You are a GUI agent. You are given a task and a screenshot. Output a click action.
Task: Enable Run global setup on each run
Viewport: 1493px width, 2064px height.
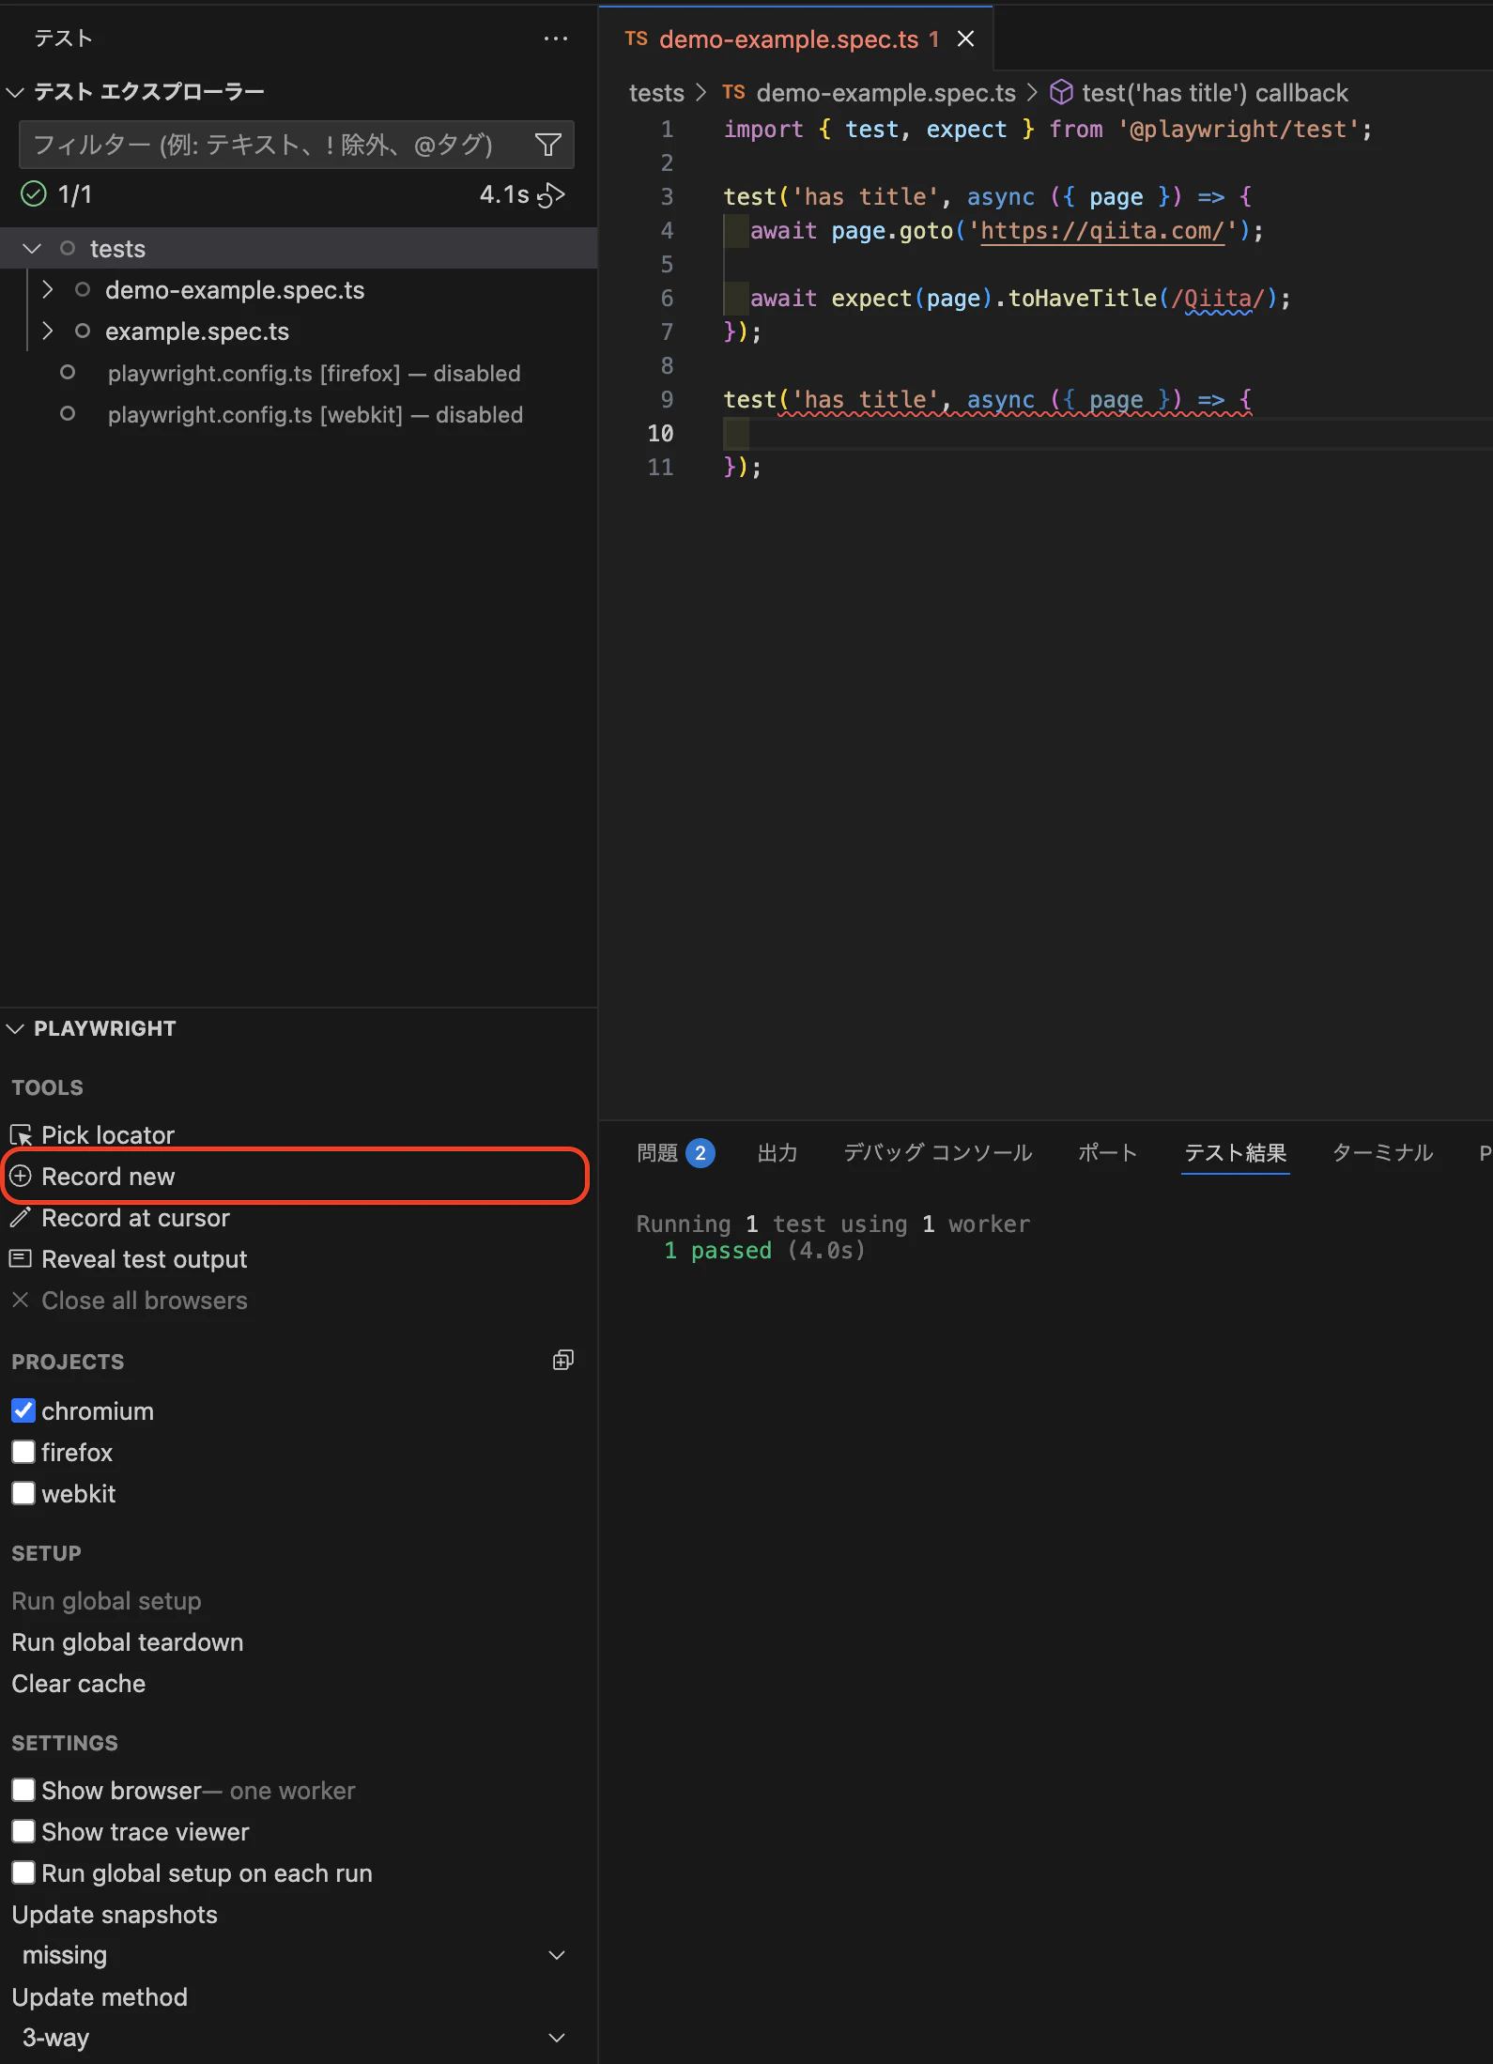[x=23, y=1872]
